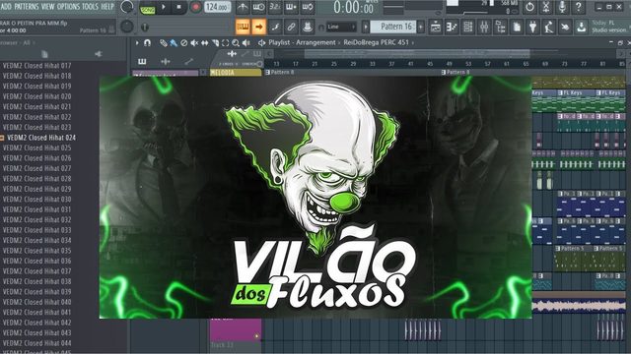Select the Playlist Mute tool
The image size is (631, 354).
(x=194, y=42)
